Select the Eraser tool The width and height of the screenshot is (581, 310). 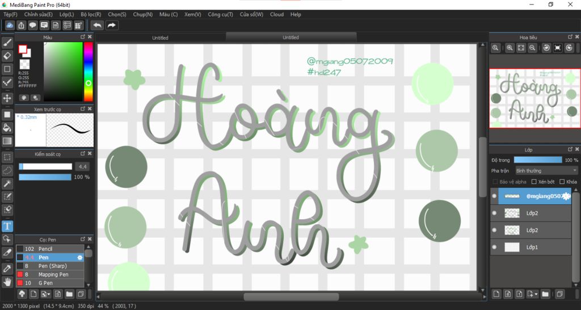7,56
